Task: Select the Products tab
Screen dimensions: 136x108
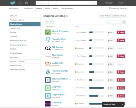Action: point(38,8)
